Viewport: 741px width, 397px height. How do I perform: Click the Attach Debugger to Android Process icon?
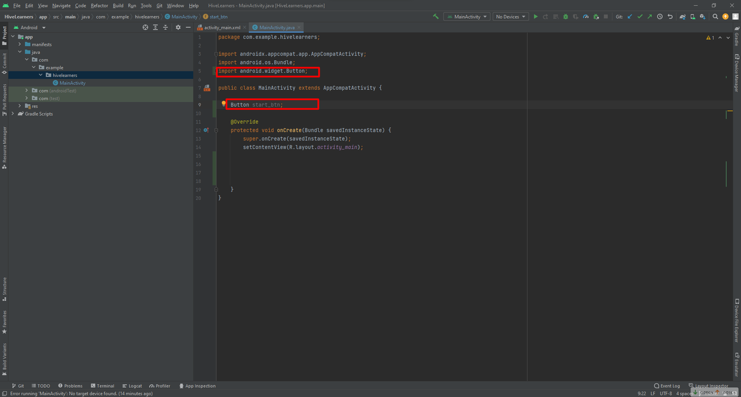click(596, 17)
